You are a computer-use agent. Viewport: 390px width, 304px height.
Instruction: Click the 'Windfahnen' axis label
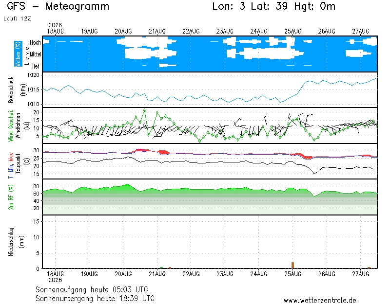point(18,125)
